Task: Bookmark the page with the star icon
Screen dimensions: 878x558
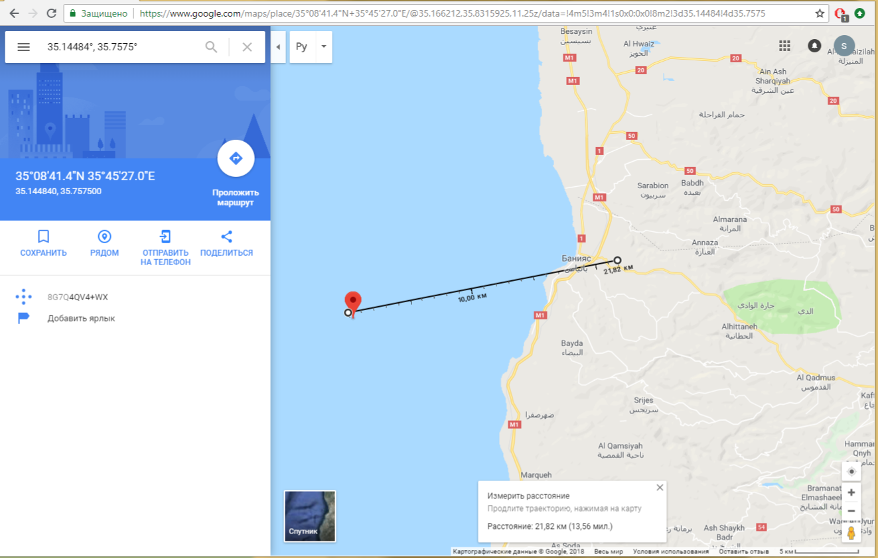Action: [820, 13]
